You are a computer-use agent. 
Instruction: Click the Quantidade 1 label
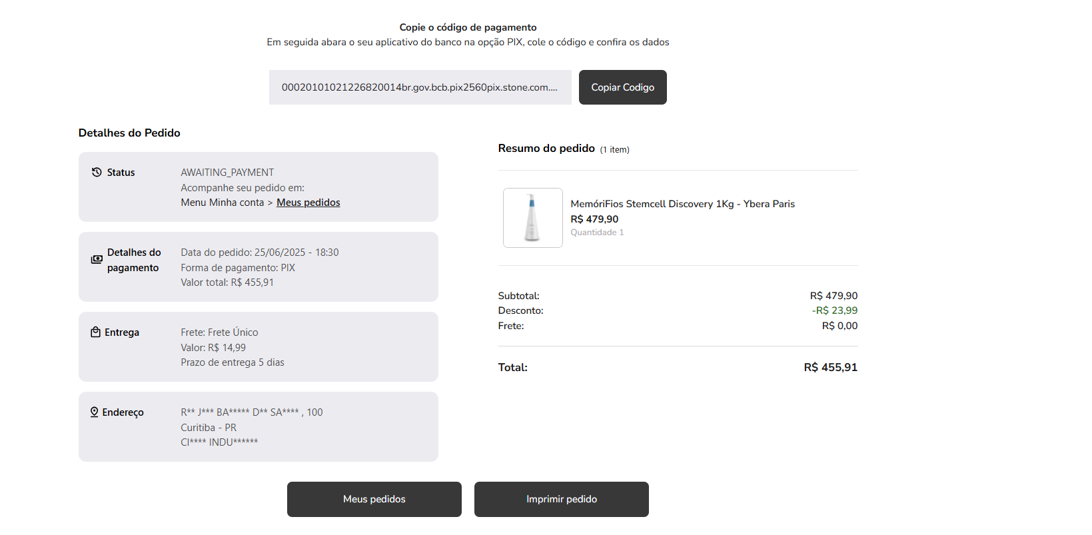click(597, 233)
